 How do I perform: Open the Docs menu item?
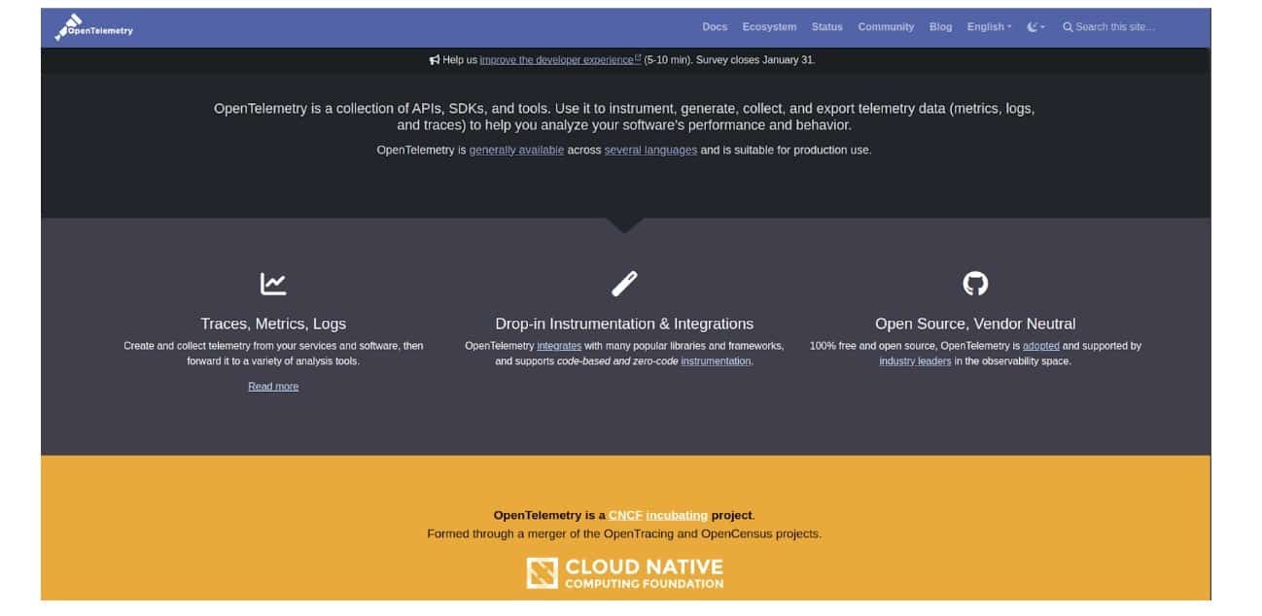pyautogui.click(x=715, y=27)
